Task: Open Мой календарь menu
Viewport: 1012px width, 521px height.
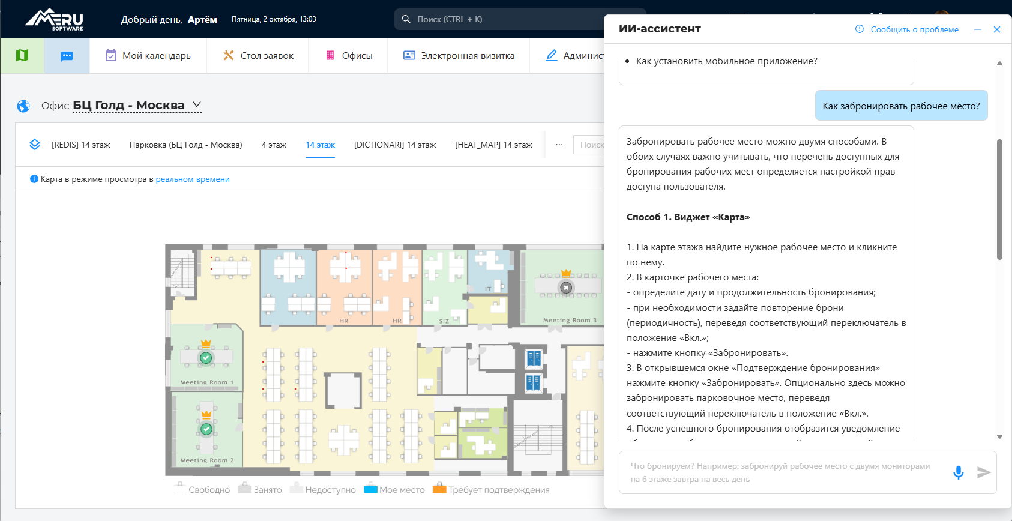Action: point(148,56)
